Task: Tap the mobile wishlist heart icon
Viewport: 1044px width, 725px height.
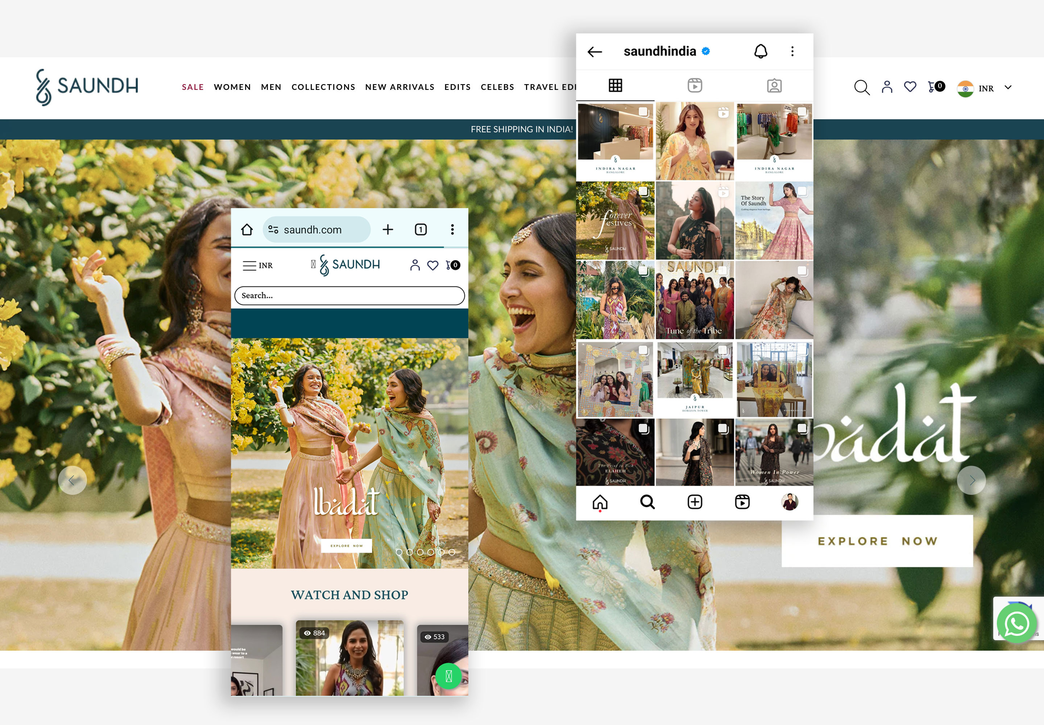Action: pos(433,265)
